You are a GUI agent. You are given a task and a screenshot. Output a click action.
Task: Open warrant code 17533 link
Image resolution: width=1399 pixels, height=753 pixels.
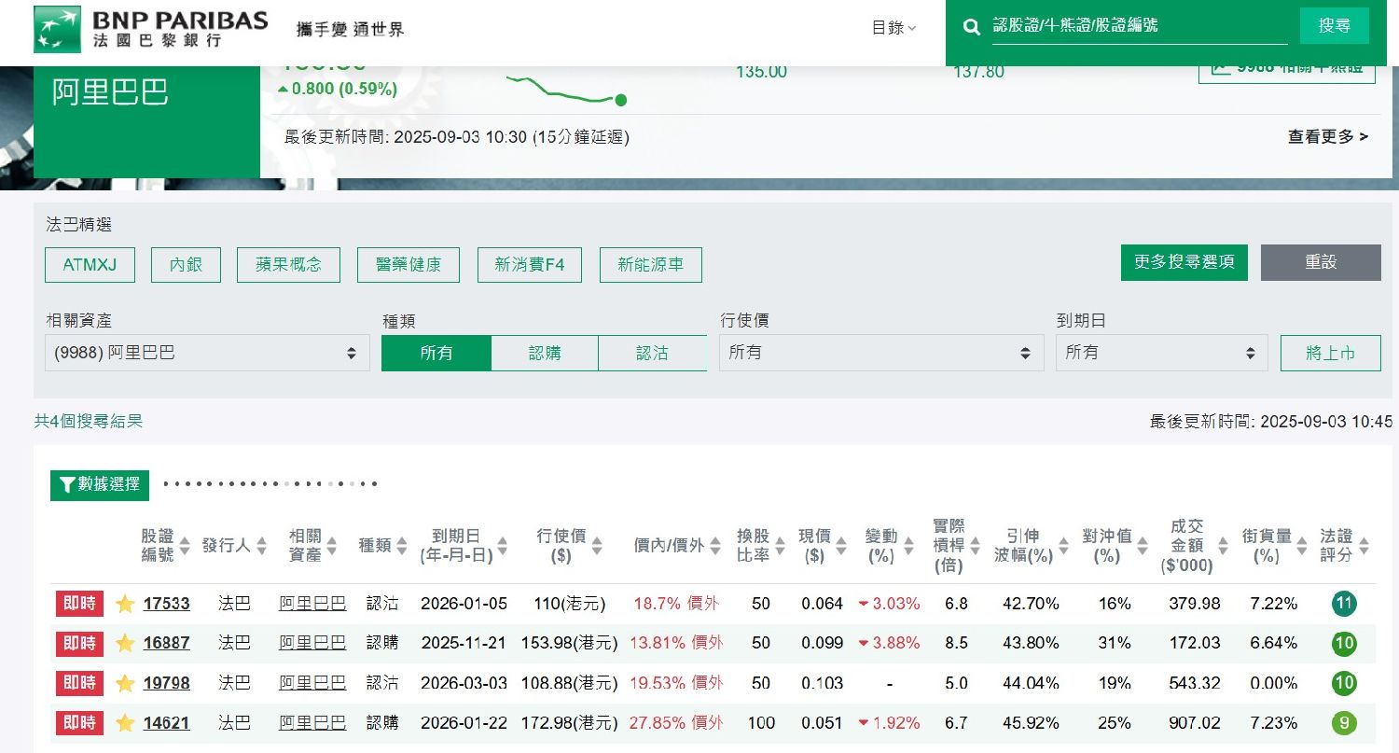tap(166, 604)
